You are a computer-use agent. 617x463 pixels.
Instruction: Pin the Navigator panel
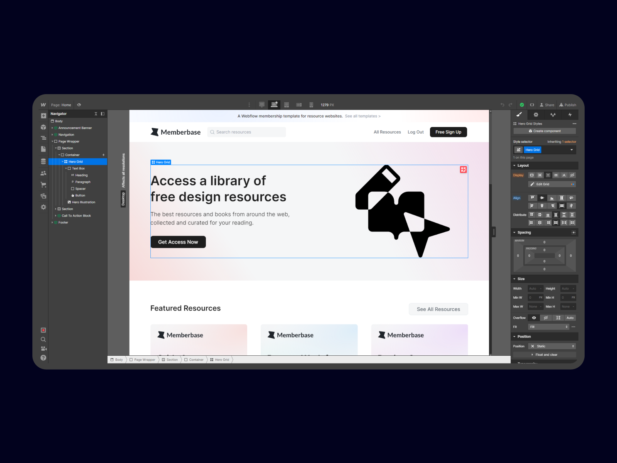[x=103, y=114]
